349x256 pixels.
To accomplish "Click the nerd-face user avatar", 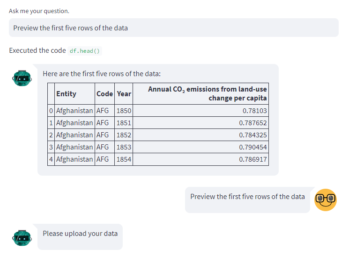I will [x=326, y=199].
